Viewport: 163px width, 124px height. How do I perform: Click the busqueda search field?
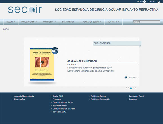click(x=146, y=22)
